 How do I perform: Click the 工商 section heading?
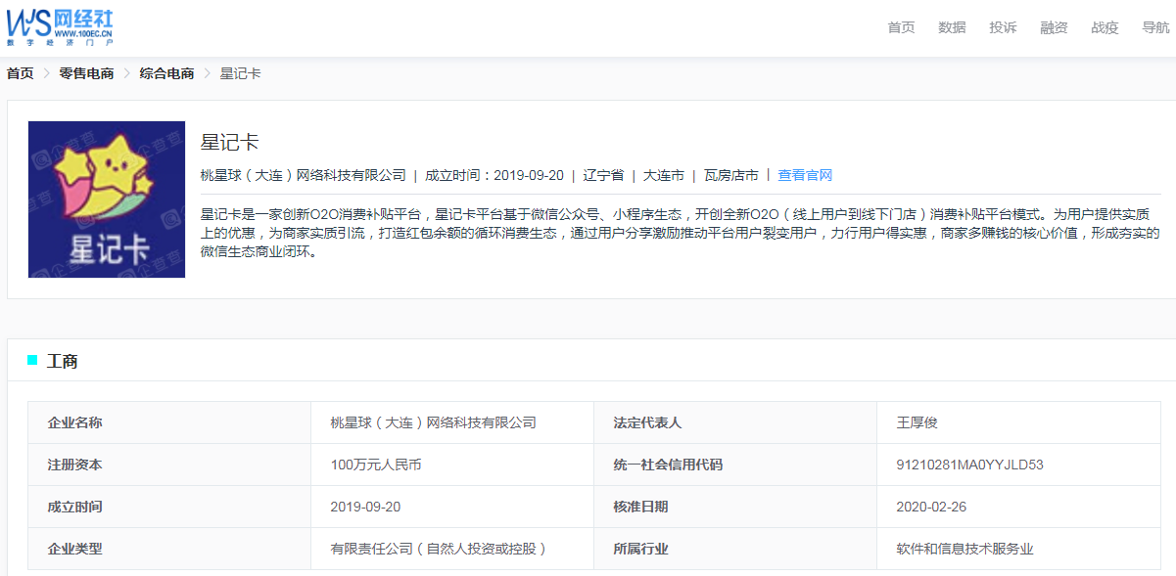[x=63, y=361]
